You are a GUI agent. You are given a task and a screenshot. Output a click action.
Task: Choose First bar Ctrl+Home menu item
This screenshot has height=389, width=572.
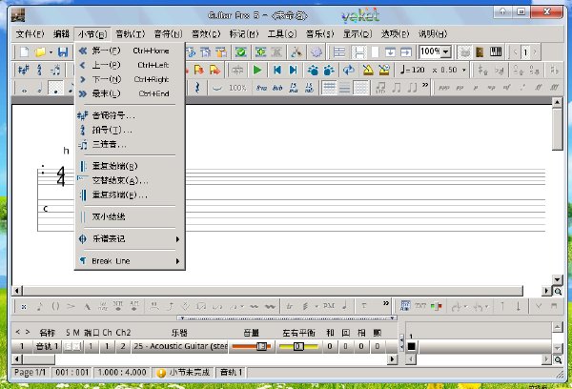(x=130, y=51)
